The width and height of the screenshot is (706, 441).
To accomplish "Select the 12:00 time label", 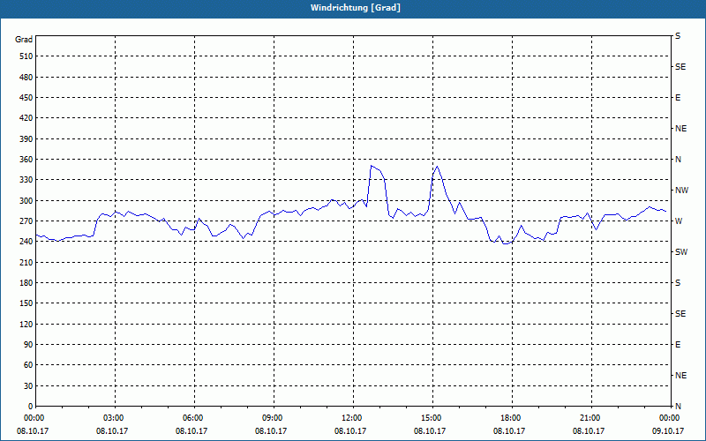I will pyautogui.click(x=350, y=418).
